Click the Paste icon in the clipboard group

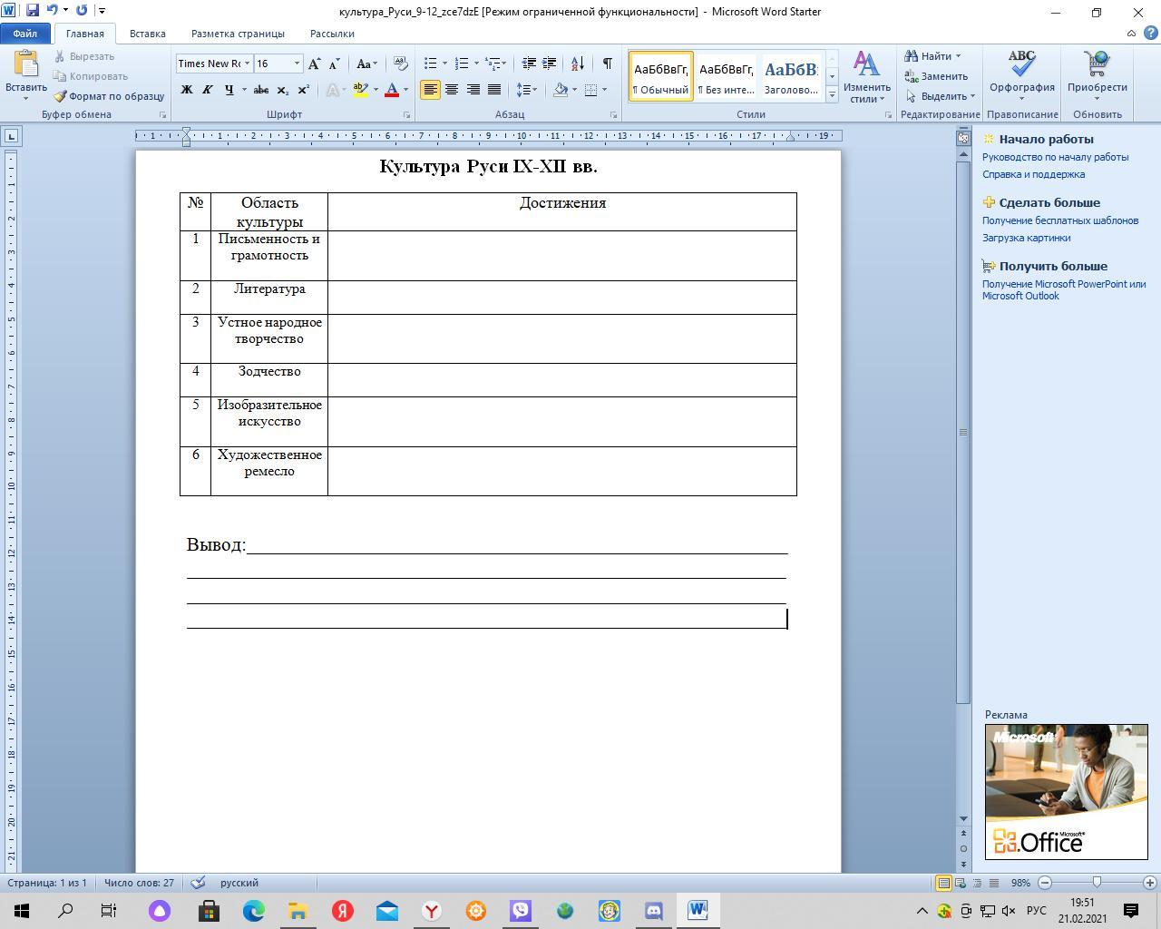point(25,65)
